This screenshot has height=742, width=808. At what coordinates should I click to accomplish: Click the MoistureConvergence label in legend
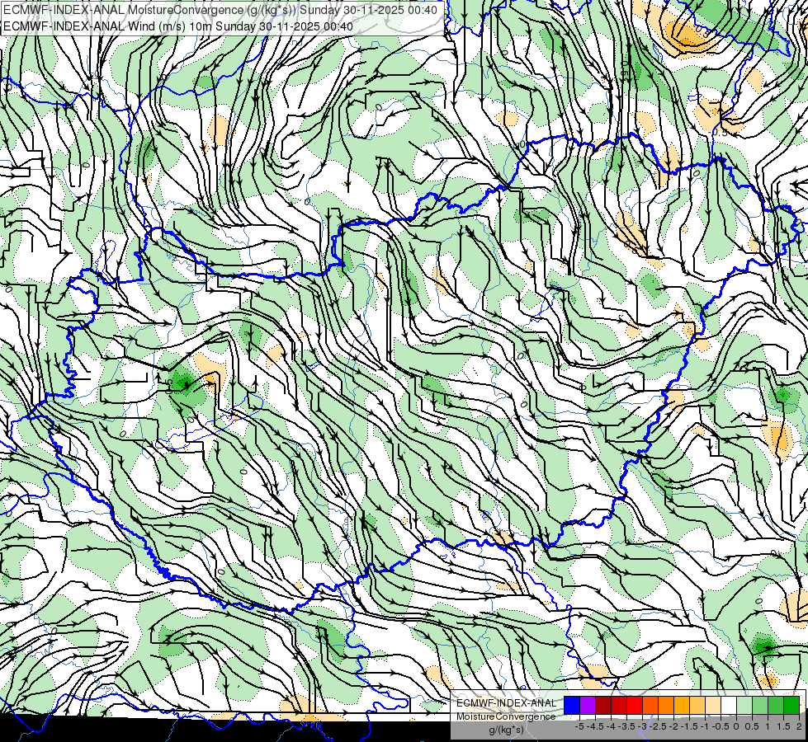click(506, 716)
